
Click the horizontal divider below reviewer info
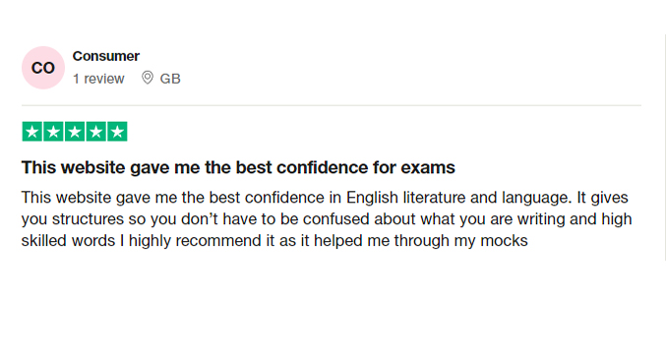332,105
